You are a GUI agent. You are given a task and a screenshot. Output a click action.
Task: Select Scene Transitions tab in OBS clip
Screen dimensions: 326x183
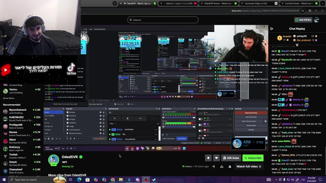pyautogui.click(x=168, y=139)
